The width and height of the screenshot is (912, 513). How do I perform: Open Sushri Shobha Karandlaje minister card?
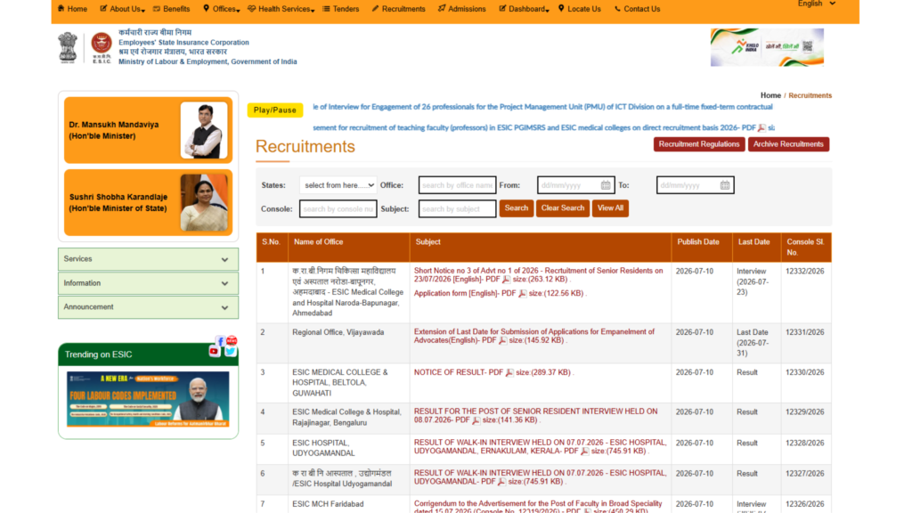tap(149, 202)
